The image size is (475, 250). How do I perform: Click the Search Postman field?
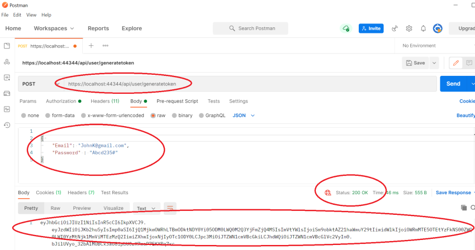pos(250,28)
